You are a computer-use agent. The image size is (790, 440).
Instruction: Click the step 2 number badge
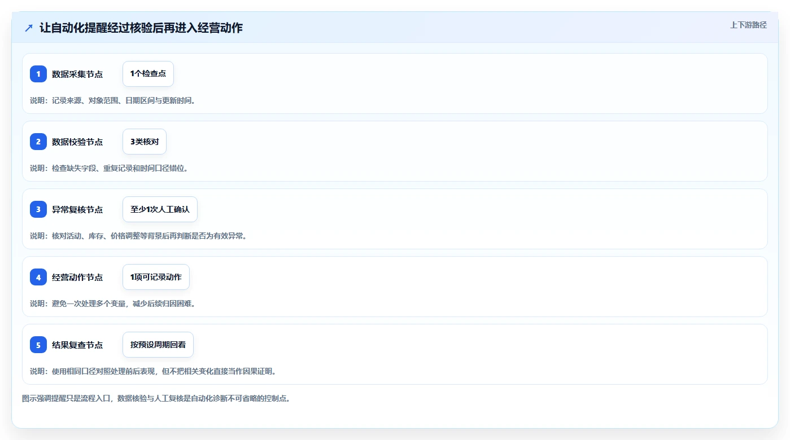38,142
